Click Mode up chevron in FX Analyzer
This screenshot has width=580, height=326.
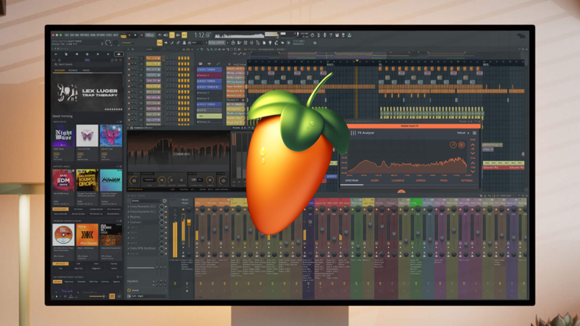(473, 145)
